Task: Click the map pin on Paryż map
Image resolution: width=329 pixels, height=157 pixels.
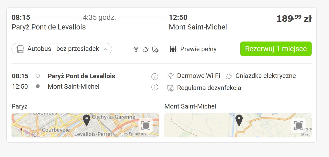Action: click(87, 120)
